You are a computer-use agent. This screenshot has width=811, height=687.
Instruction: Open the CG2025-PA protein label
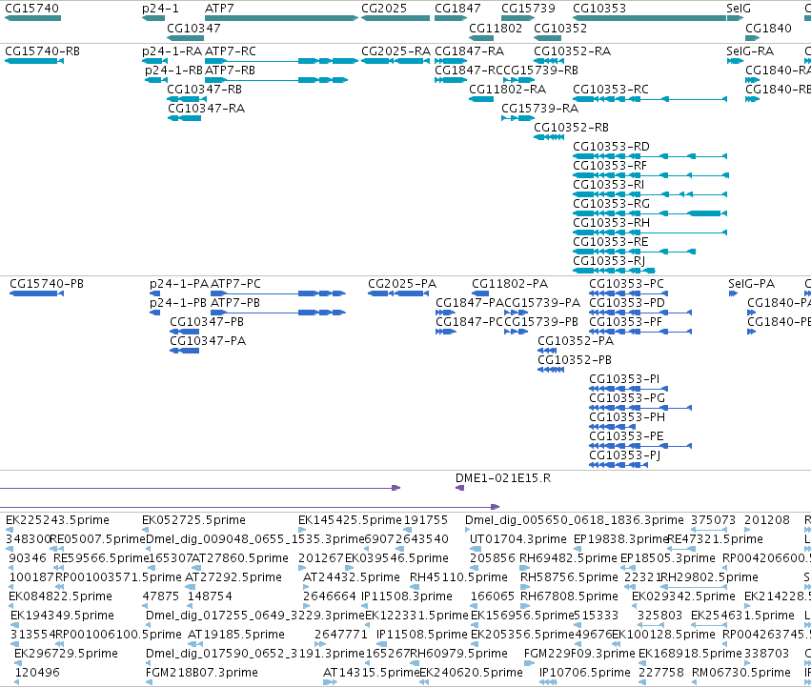pyautogui.click(x=402, y=284)
